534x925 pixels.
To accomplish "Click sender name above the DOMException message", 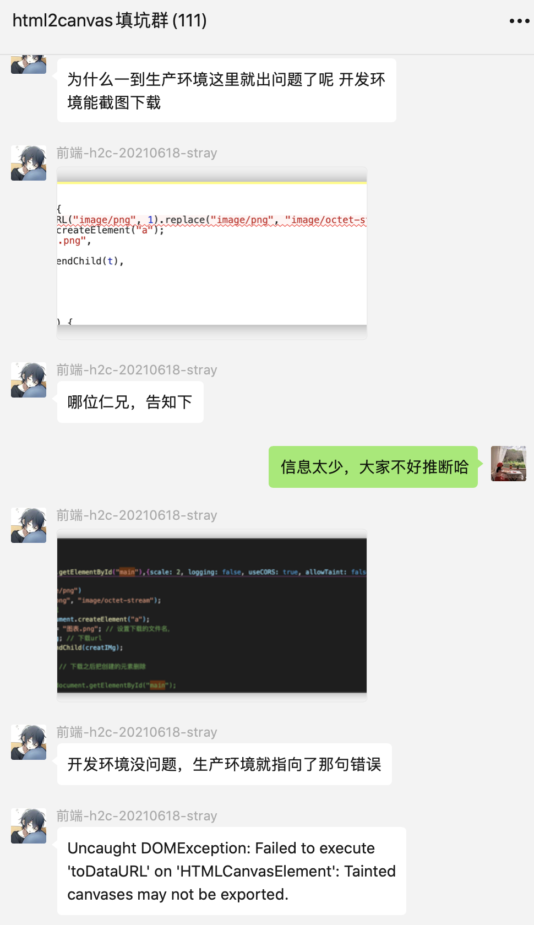I will click(137, 816).
